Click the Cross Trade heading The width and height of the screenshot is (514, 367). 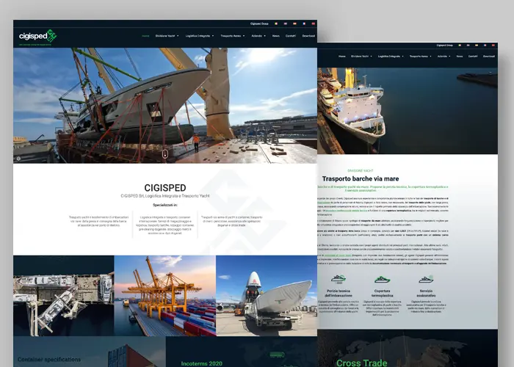tap(361, 363)
